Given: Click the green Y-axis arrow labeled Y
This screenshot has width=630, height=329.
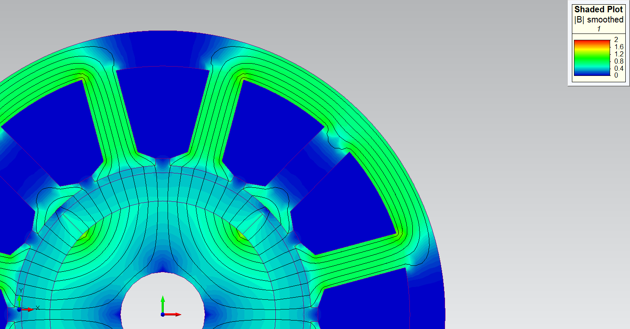Looking at the screenshot, I should pos(19,299).
